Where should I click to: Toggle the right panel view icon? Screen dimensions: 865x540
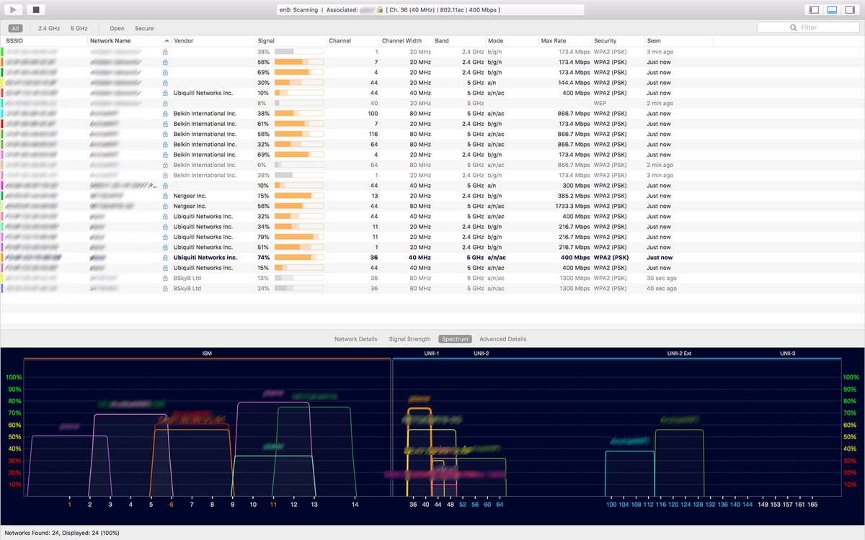(851, 9)
